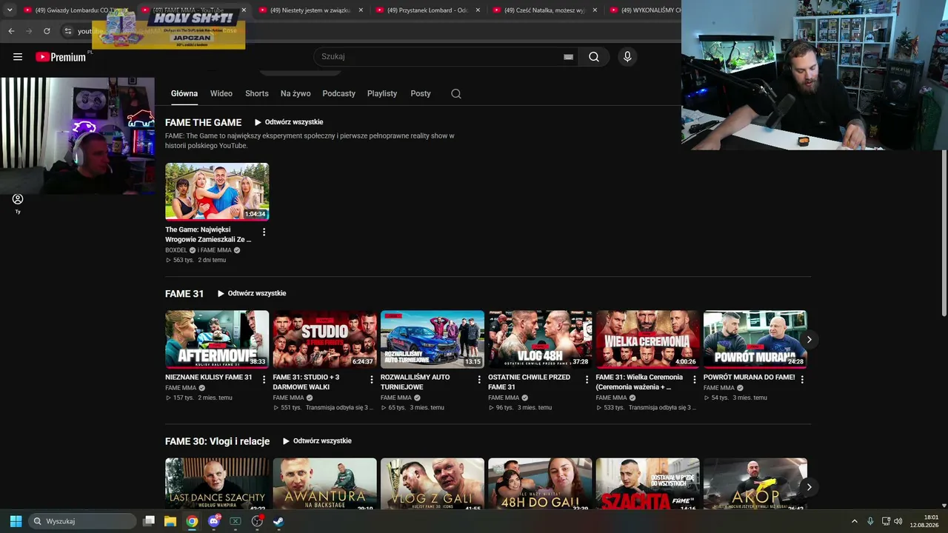Open the Posty tab
Screen dimensions: 948x533
[421, 94]
